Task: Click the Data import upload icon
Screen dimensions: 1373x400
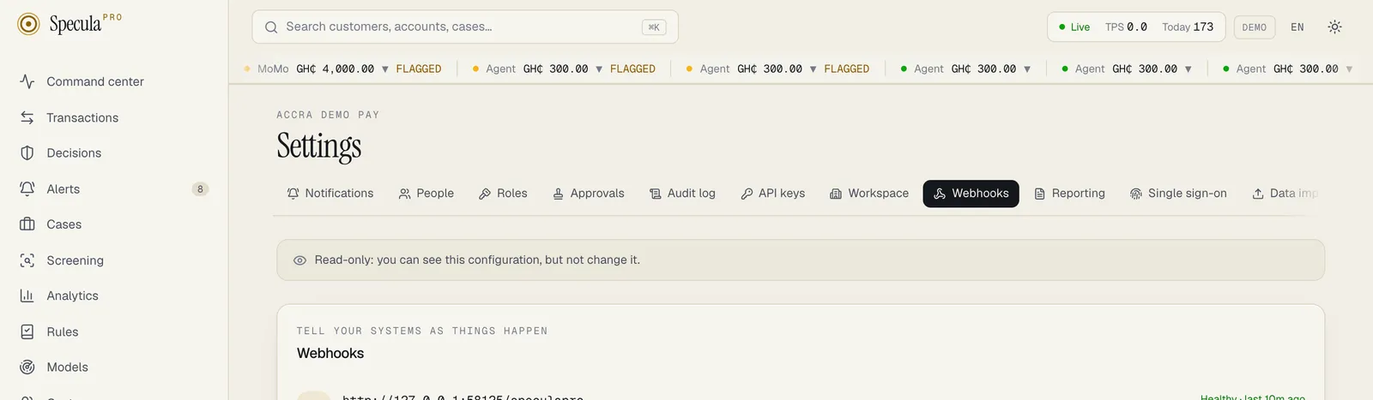Action: tap(1258, 194)
